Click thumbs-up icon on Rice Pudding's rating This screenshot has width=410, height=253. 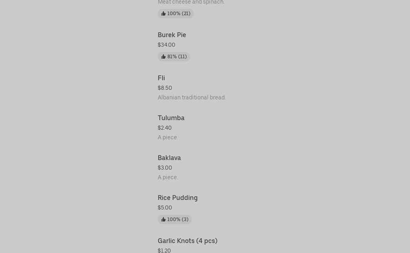point(163,219)
